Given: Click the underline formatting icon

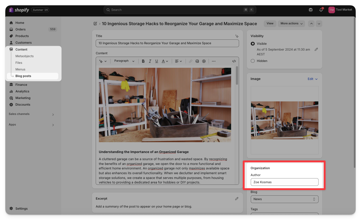Looking at the screenshot, I should [157, 61].
